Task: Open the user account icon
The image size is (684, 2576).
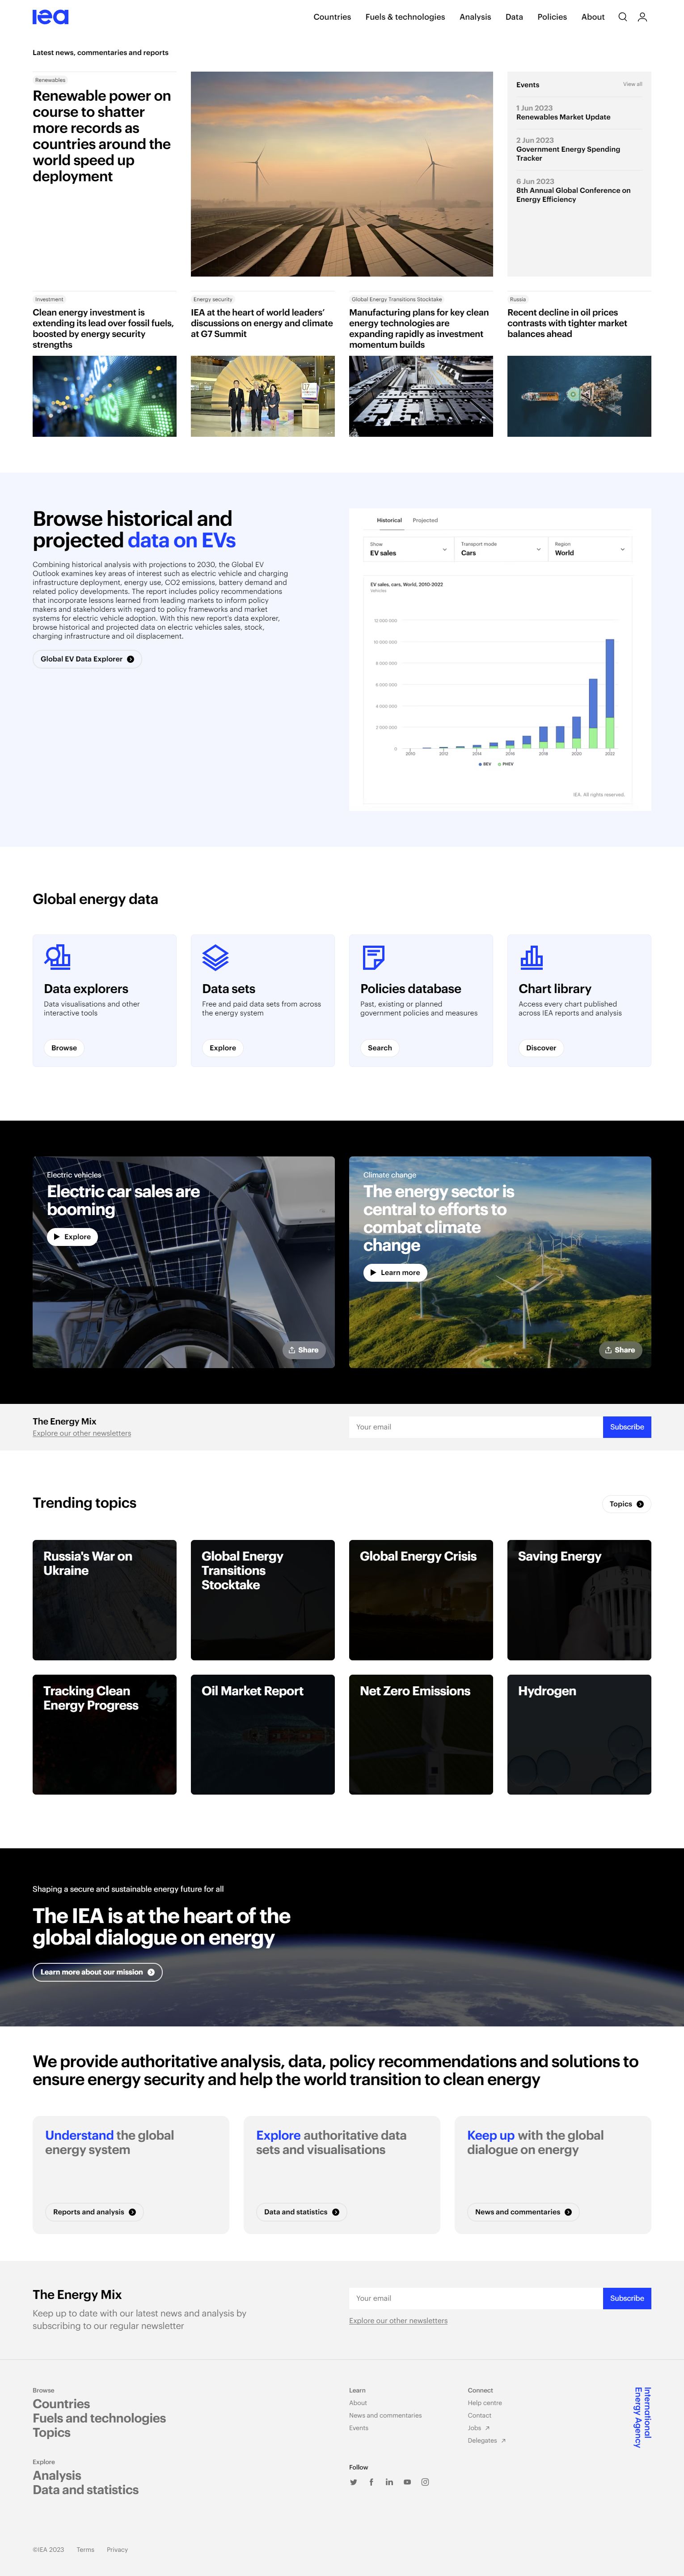Action: [x=642, y=17]
